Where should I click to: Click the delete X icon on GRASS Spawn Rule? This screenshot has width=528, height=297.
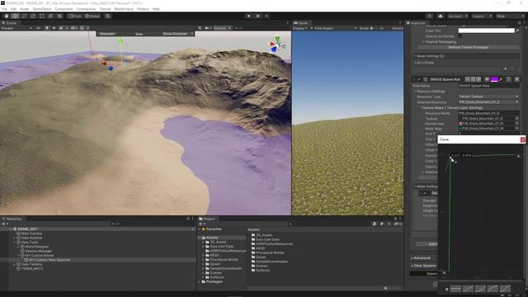click(x=517, y=79)
